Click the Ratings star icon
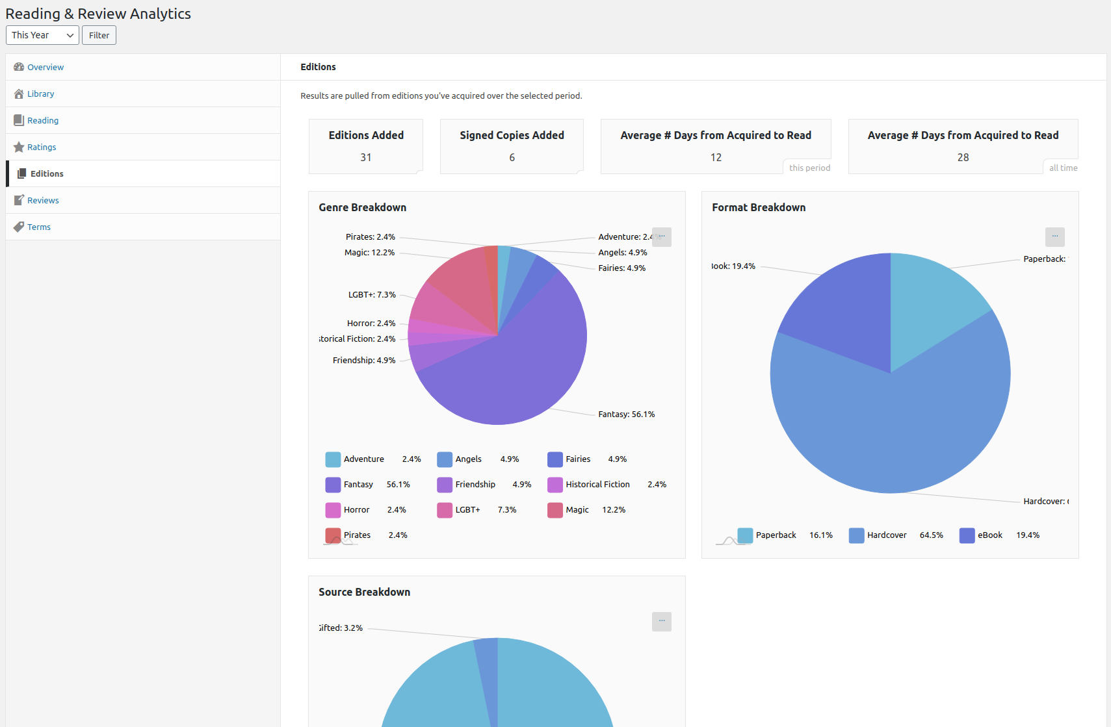Screen dimensions: 1111x727 [19, 147]
